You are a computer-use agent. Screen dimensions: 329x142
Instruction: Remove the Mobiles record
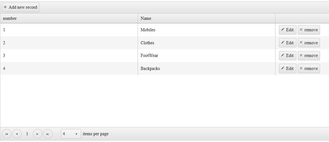[309, 30]
